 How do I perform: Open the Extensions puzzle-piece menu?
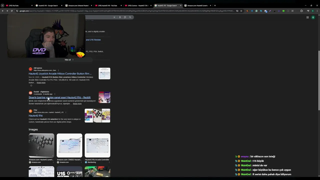[x=301, y=11]
